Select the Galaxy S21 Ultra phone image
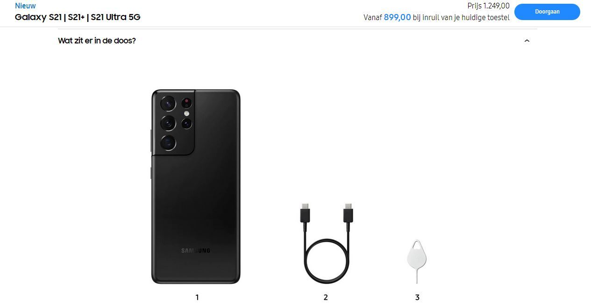The height and width of the screenshot is (304, 591). pyautogui.click(x=196, y=187)
